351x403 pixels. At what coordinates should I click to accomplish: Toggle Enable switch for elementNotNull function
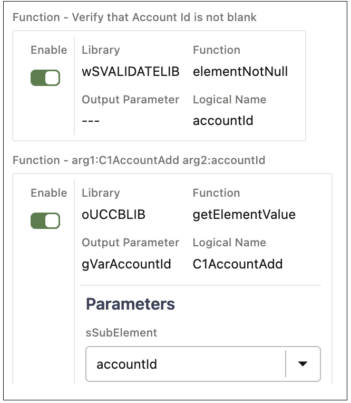point(45,78)
